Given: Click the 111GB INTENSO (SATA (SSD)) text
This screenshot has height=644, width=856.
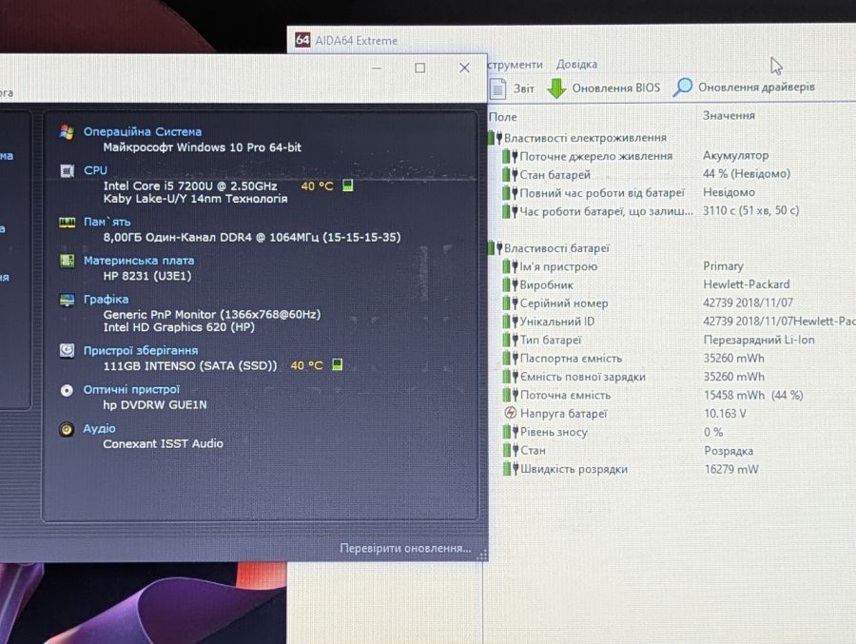Looking at the screenshot, I should (x=190, y=366).
